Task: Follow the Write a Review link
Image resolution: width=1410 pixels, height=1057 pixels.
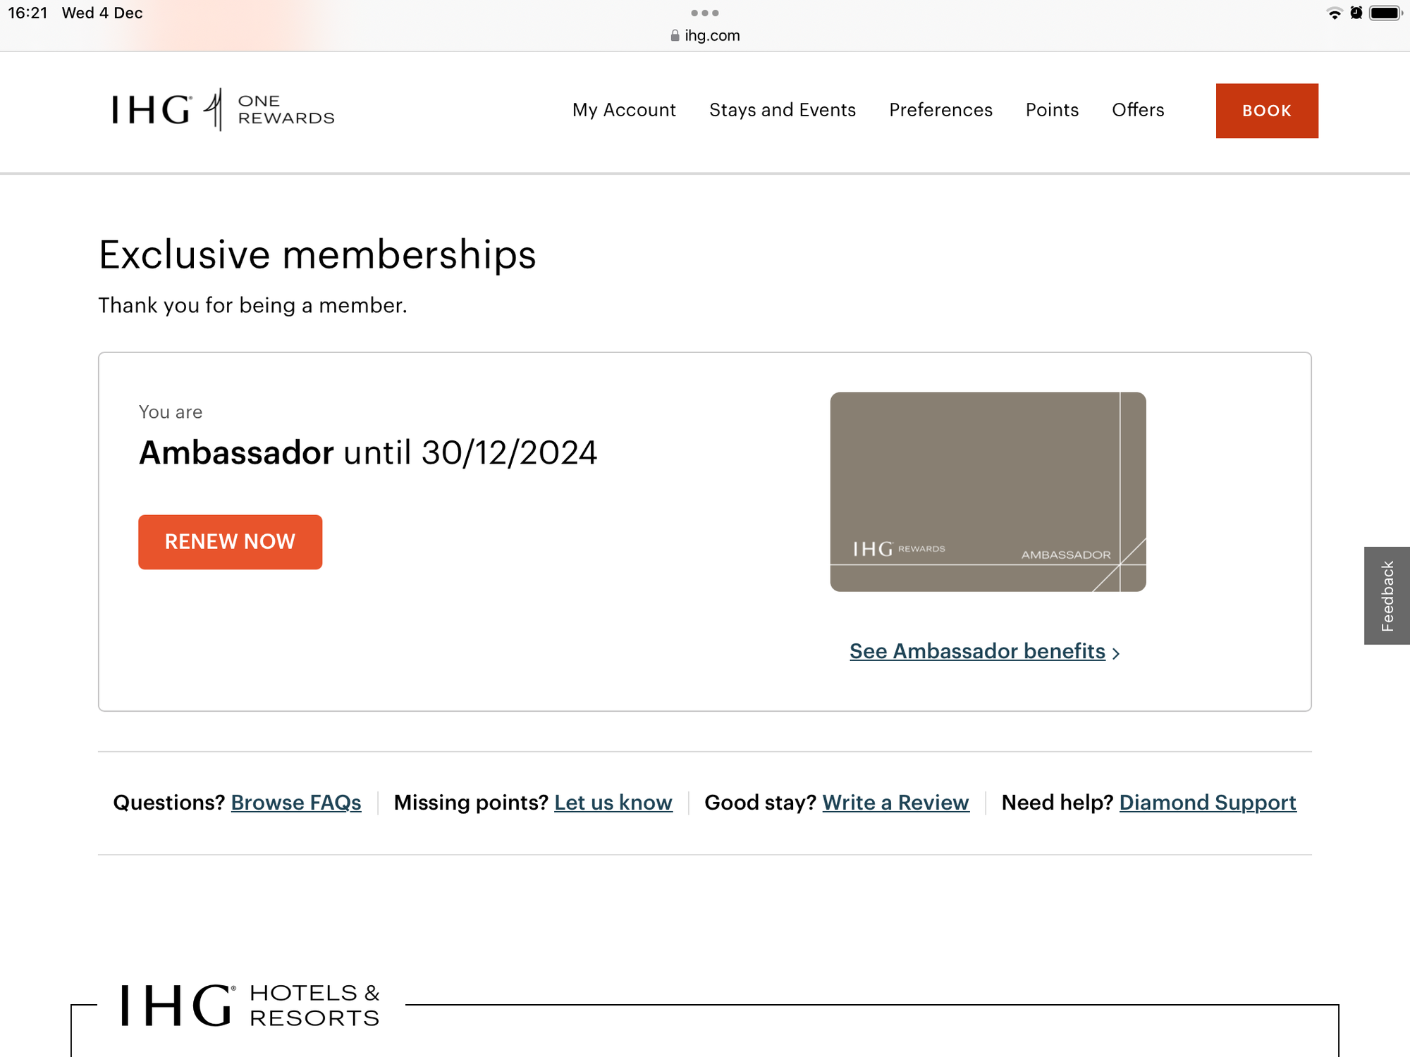Action: click(x=895, y=803)
